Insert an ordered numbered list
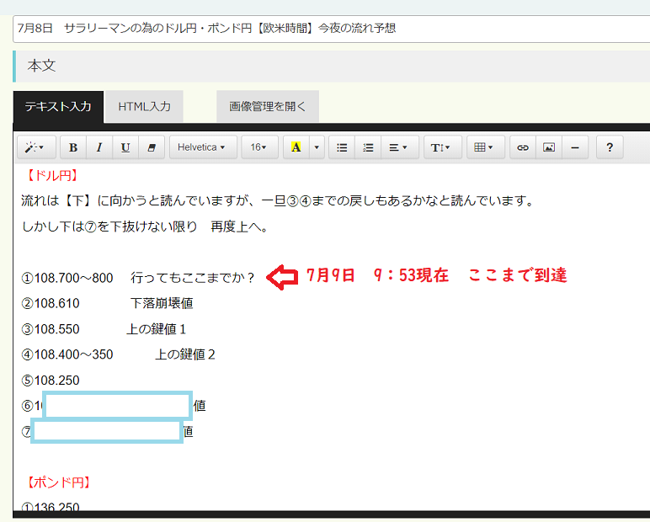Image resolution: width=650 pixels, height=522 pixels. [x=368, y=147]
